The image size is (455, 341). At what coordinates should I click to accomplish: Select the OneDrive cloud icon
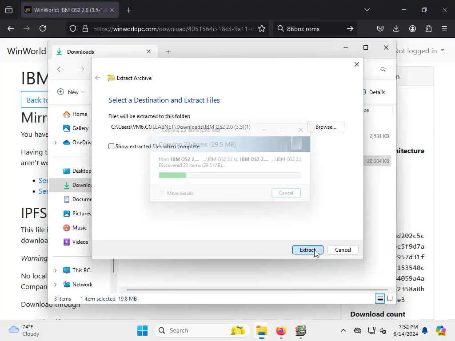(67, 143)
